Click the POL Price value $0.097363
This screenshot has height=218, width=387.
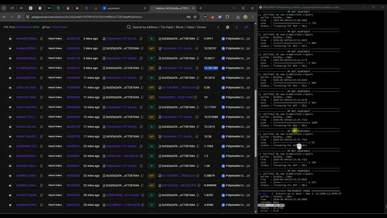coord(22,27)
